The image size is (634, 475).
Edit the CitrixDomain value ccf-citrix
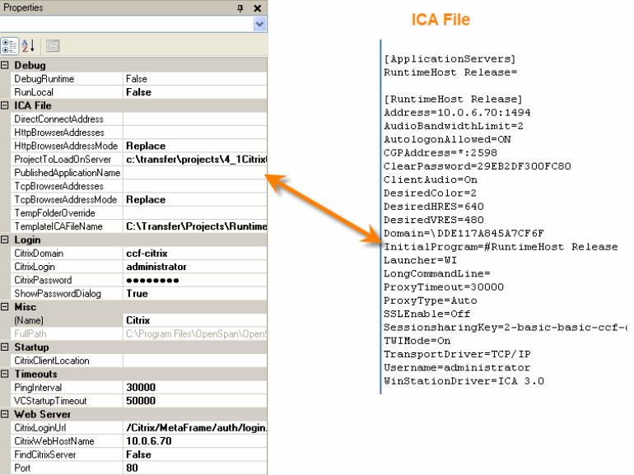(x=195, y=253)
